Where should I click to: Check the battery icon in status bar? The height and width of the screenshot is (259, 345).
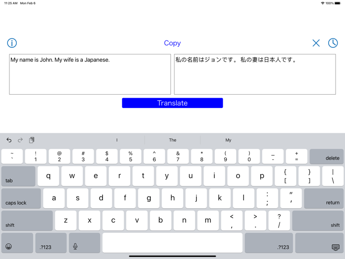pyautogui.click(x=338, y=3)
